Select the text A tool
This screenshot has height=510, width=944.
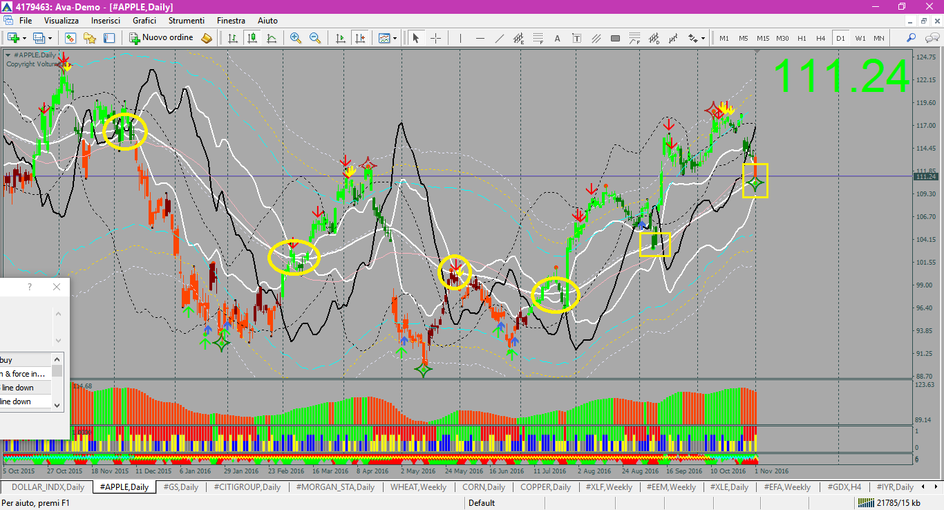click(x=557, y=38)
